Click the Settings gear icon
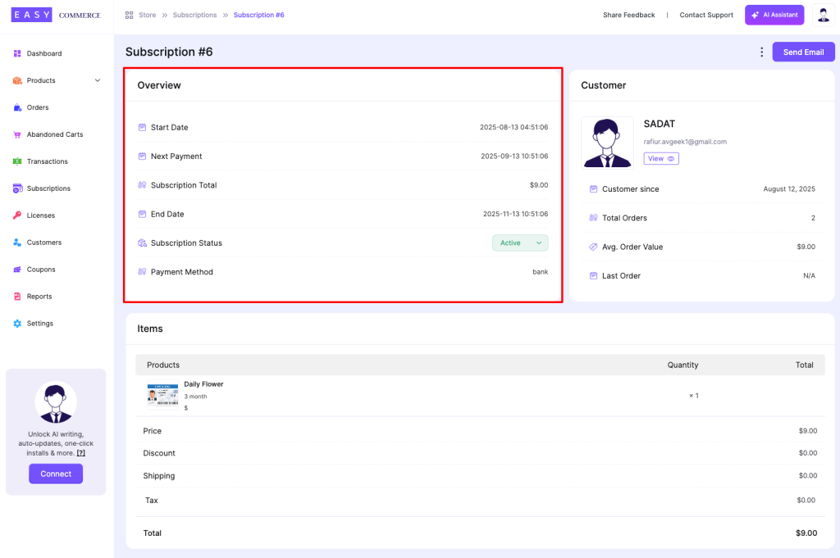The height and width of the screenshot is (558, 840). [17, 324]
